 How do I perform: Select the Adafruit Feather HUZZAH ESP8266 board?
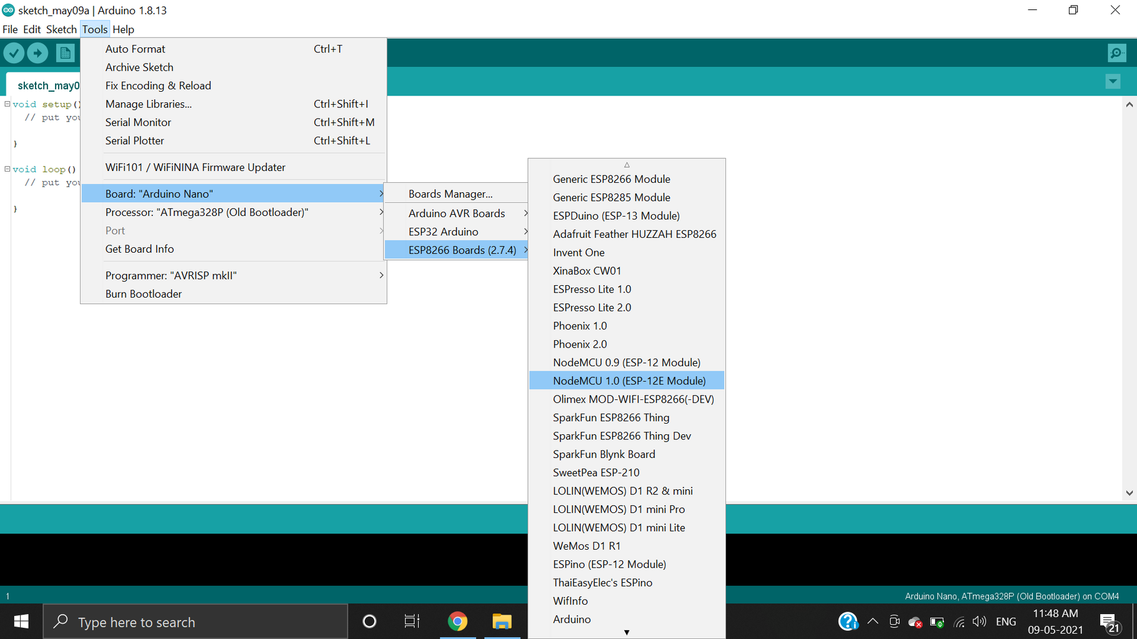pos(634,234)
